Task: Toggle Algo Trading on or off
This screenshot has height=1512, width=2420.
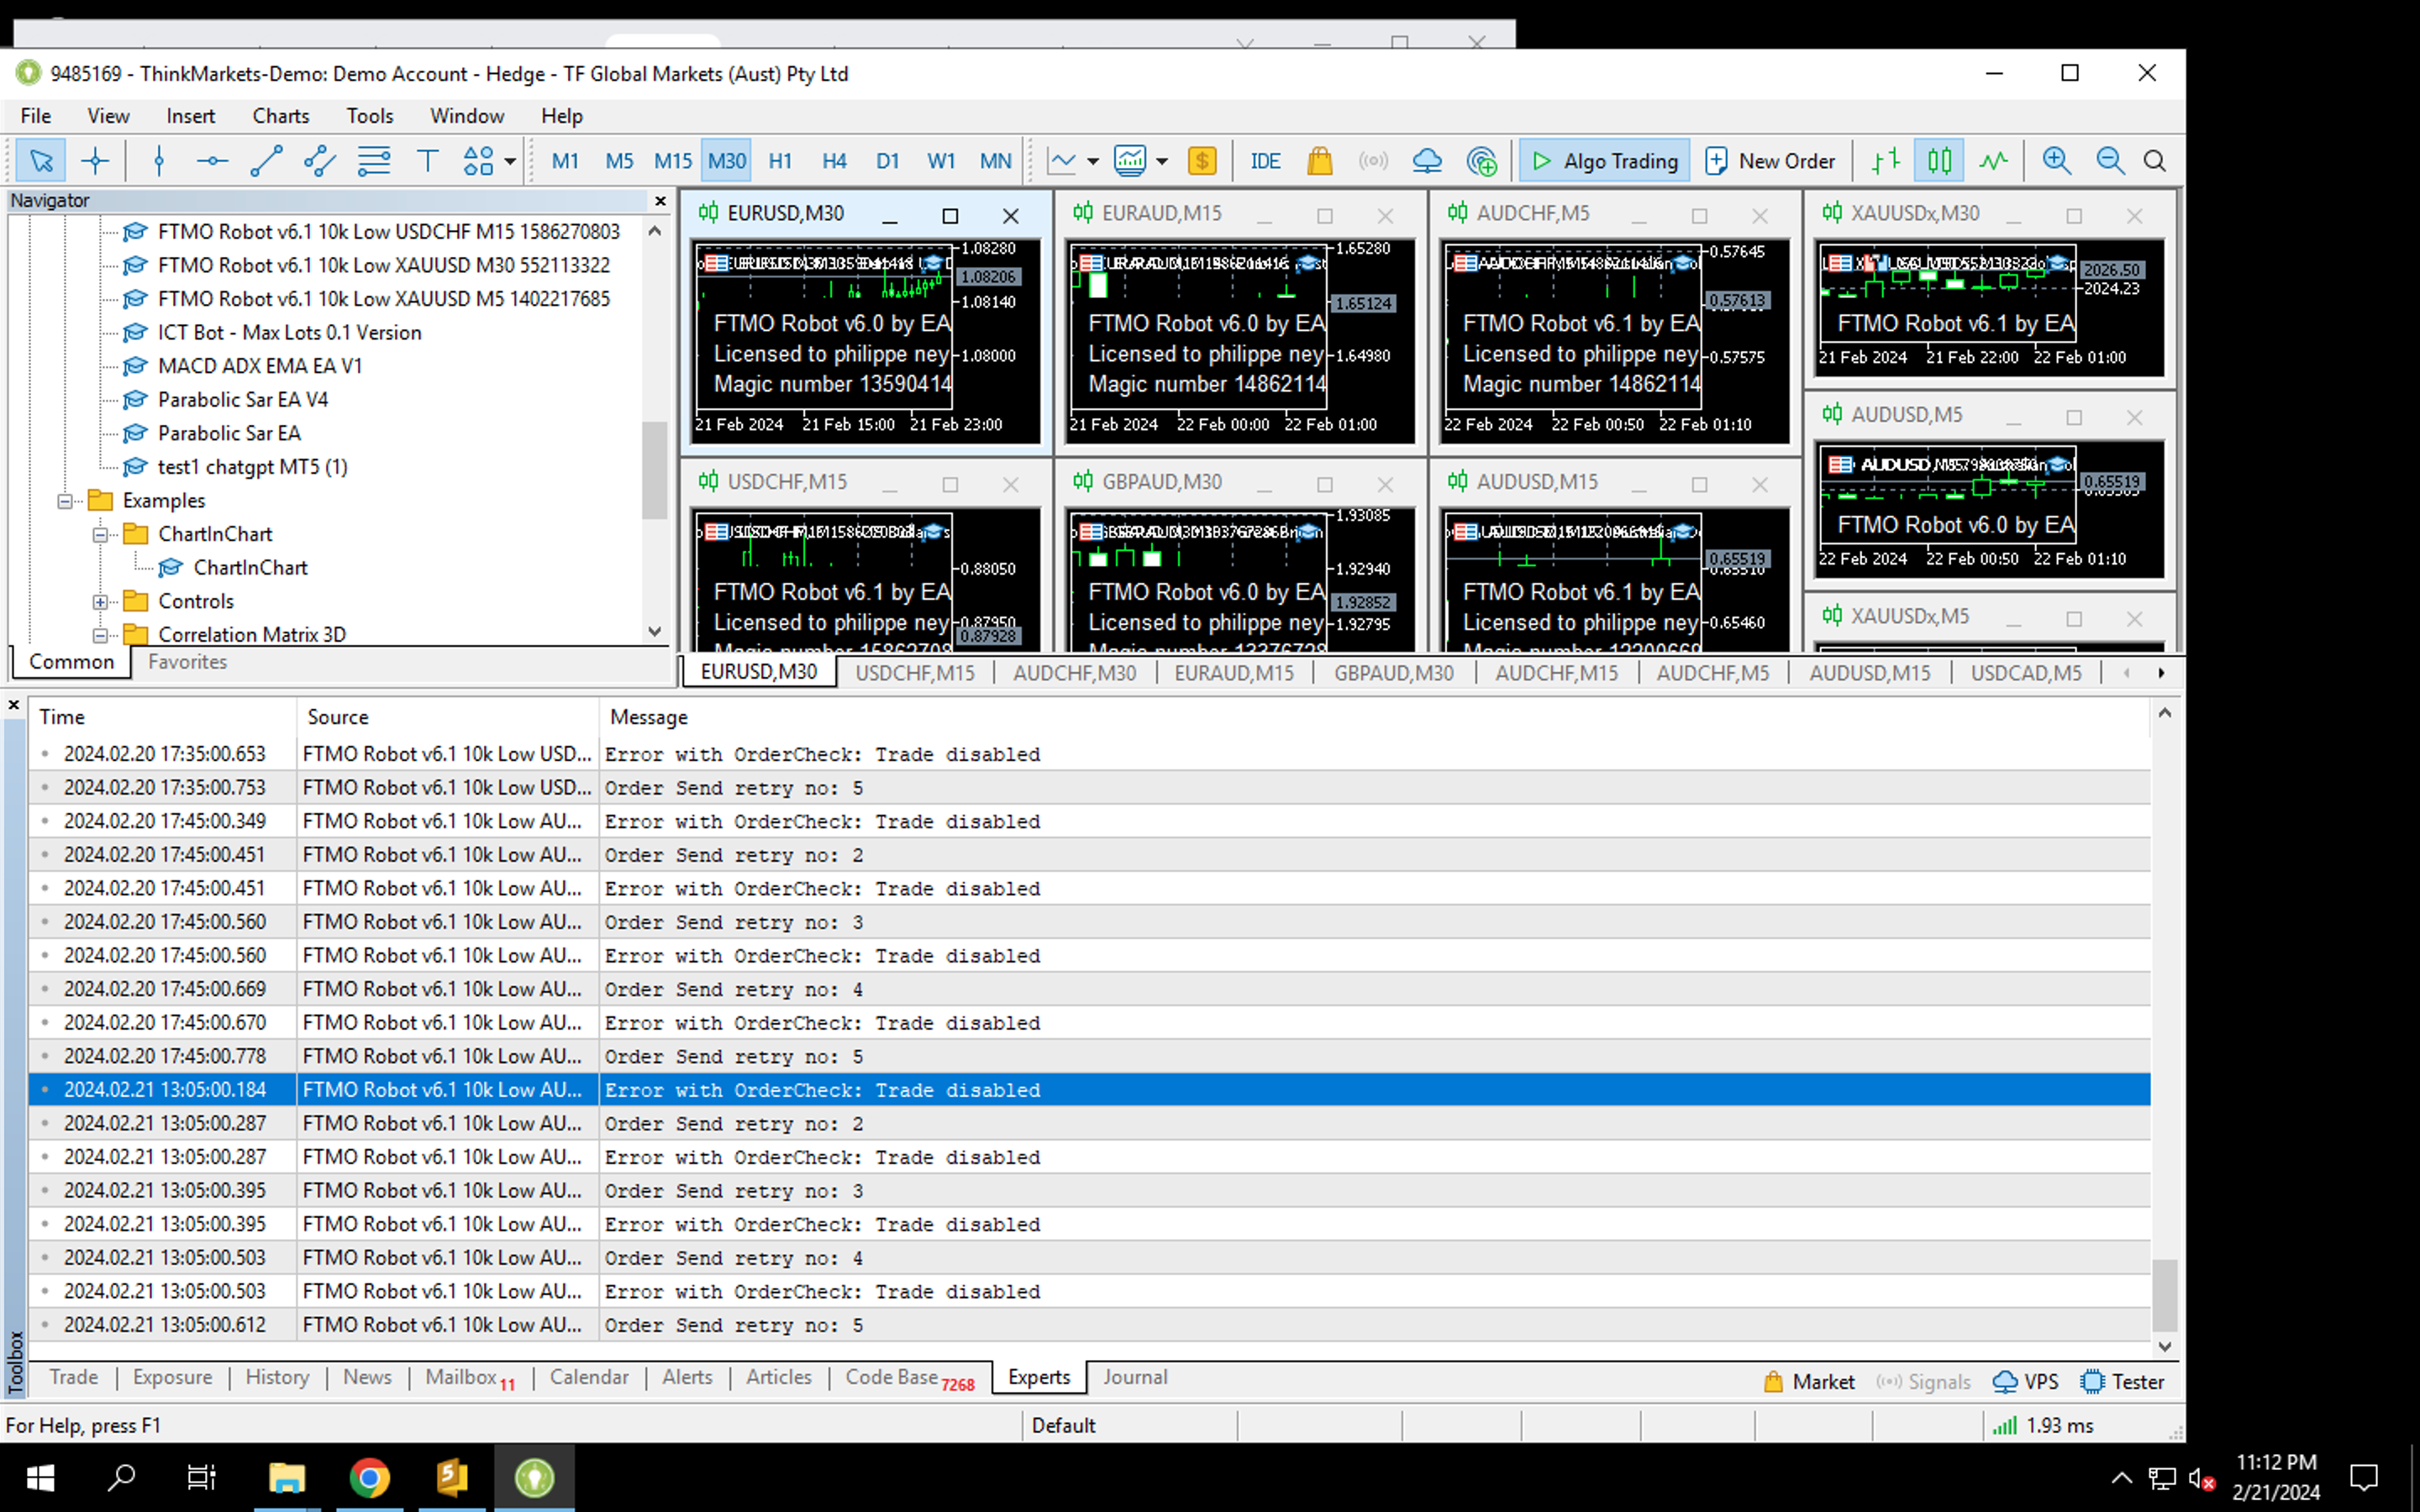Action: [1605, 161]
